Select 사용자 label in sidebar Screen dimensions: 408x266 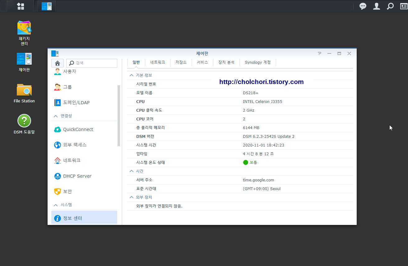pyautogui.click(x=70, y=72)
